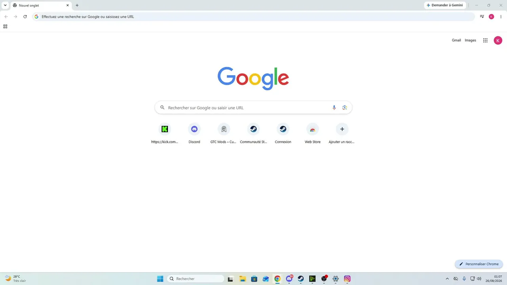Click the cloud sync off tray icon
This screenshot has width=507, height=285.
[456, 279]
